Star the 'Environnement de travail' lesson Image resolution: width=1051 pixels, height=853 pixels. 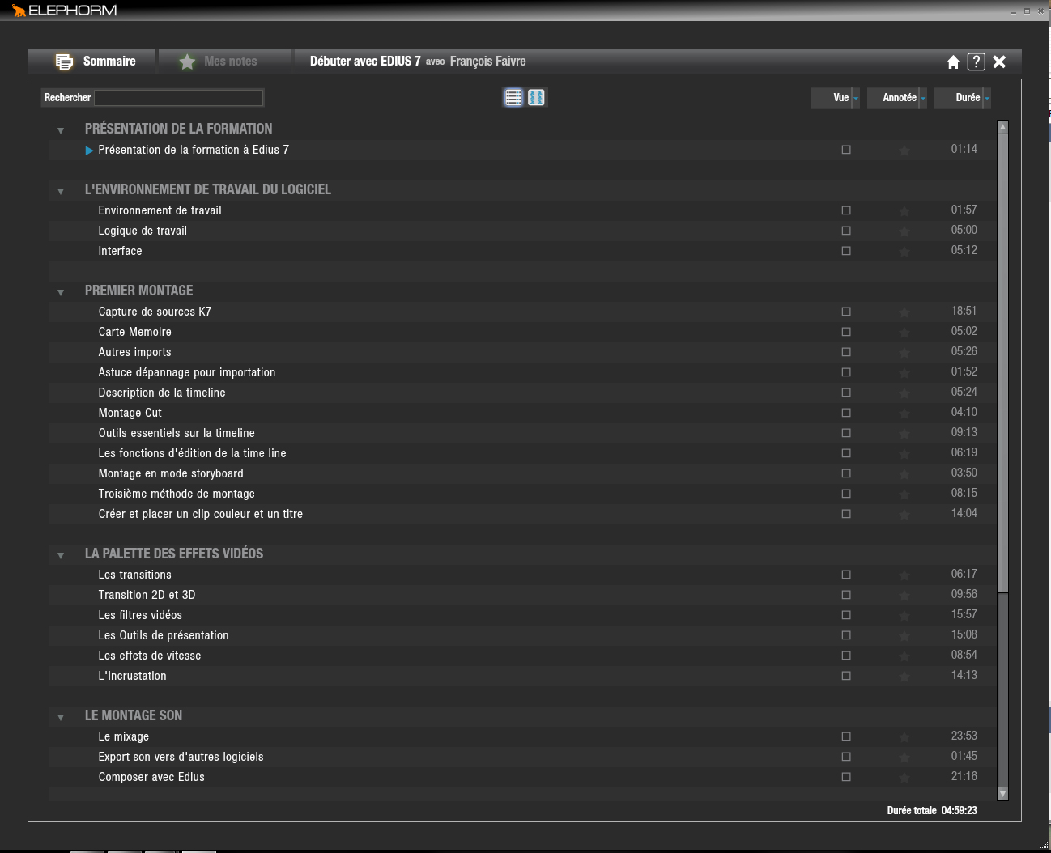tap(904, 211)
